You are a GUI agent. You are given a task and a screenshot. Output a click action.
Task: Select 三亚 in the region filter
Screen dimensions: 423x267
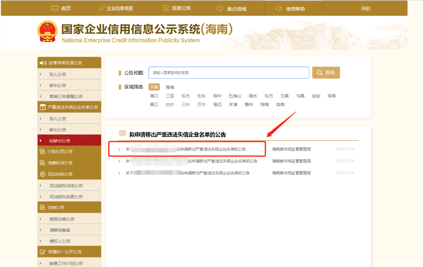(170, 96)
